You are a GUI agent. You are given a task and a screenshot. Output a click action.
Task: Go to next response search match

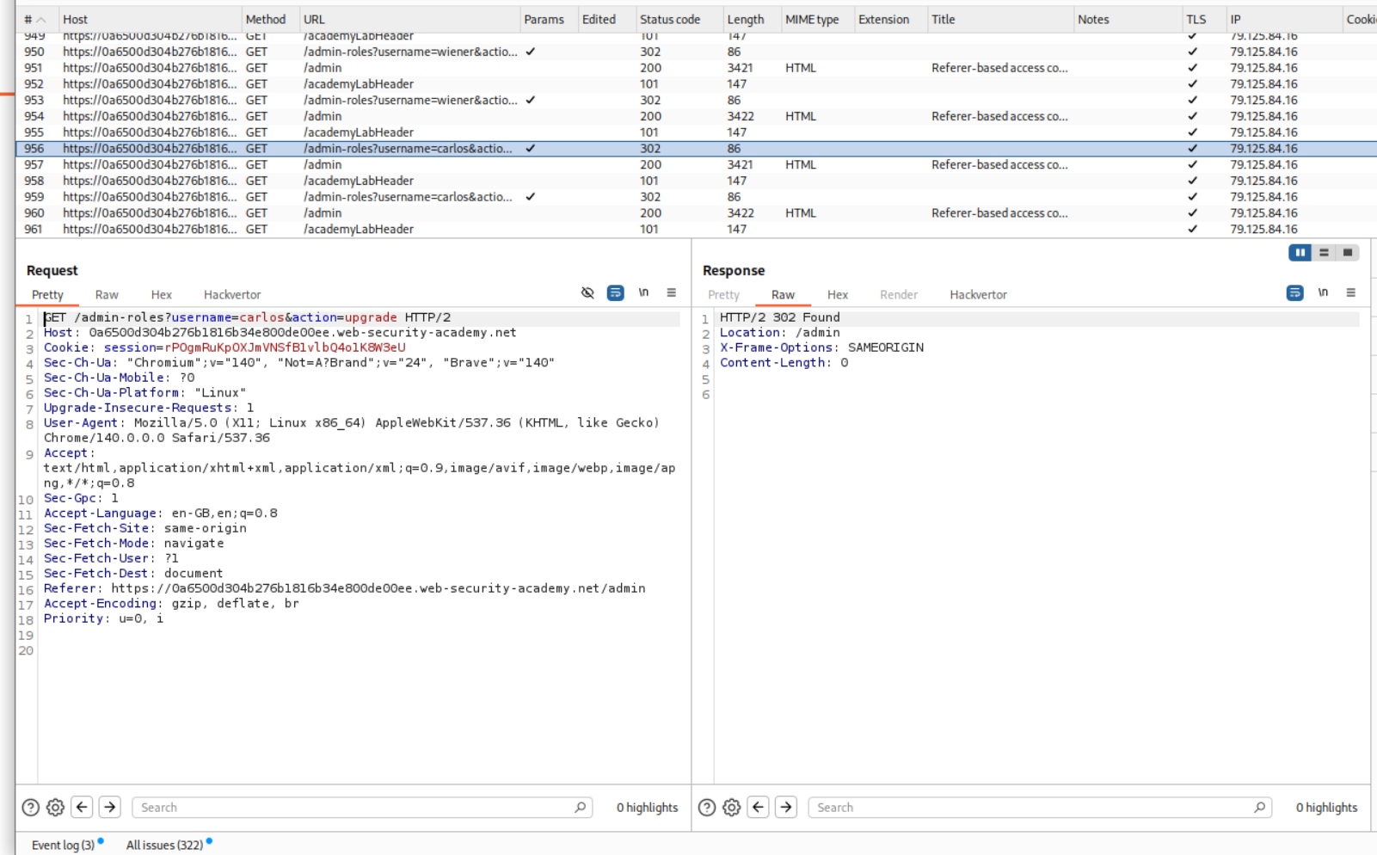click(786, 808)
